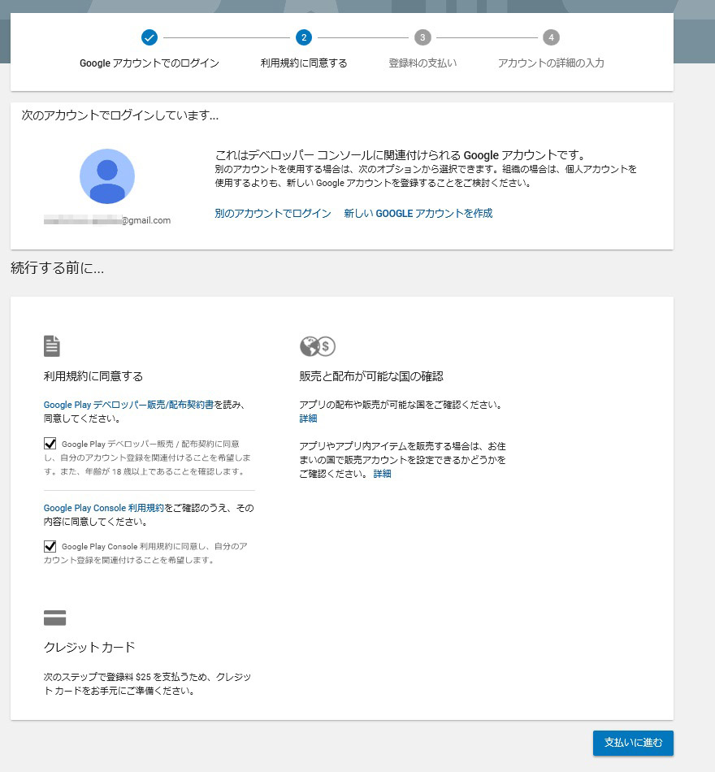This screenshot has height=772, width=715.
Task: Click the 販売と配布が可能な国の確認 heading
Action: tap(371, 376)
